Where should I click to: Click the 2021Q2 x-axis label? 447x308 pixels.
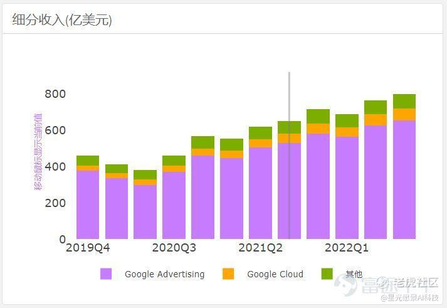click(261, 248)
